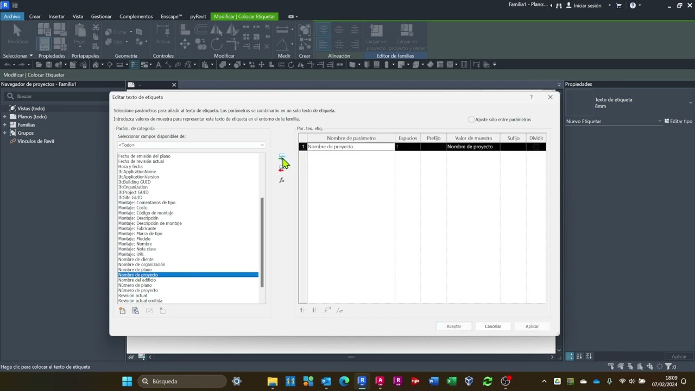695x391 pixels.
Task: Open the help dropdown arrow in the title bar
Action: click(x=640, y=5)
